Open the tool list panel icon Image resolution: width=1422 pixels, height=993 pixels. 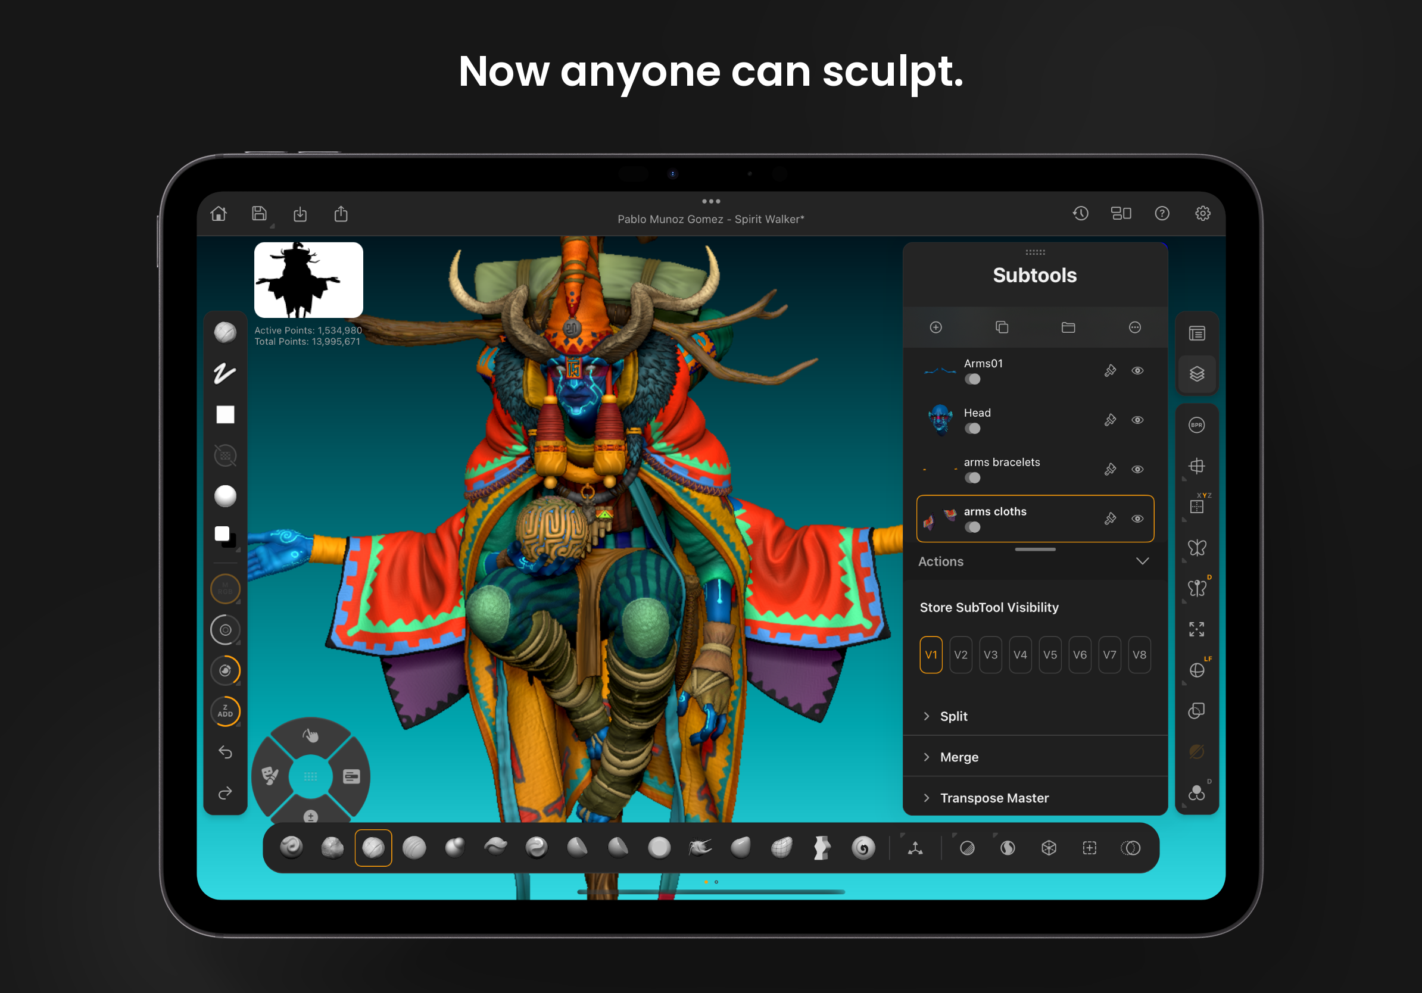point(1196,334)
